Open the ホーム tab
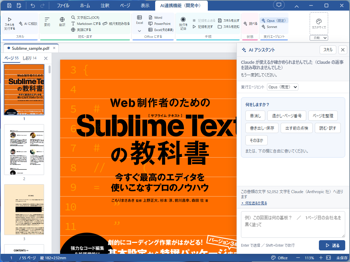 (x=85, y=5)
